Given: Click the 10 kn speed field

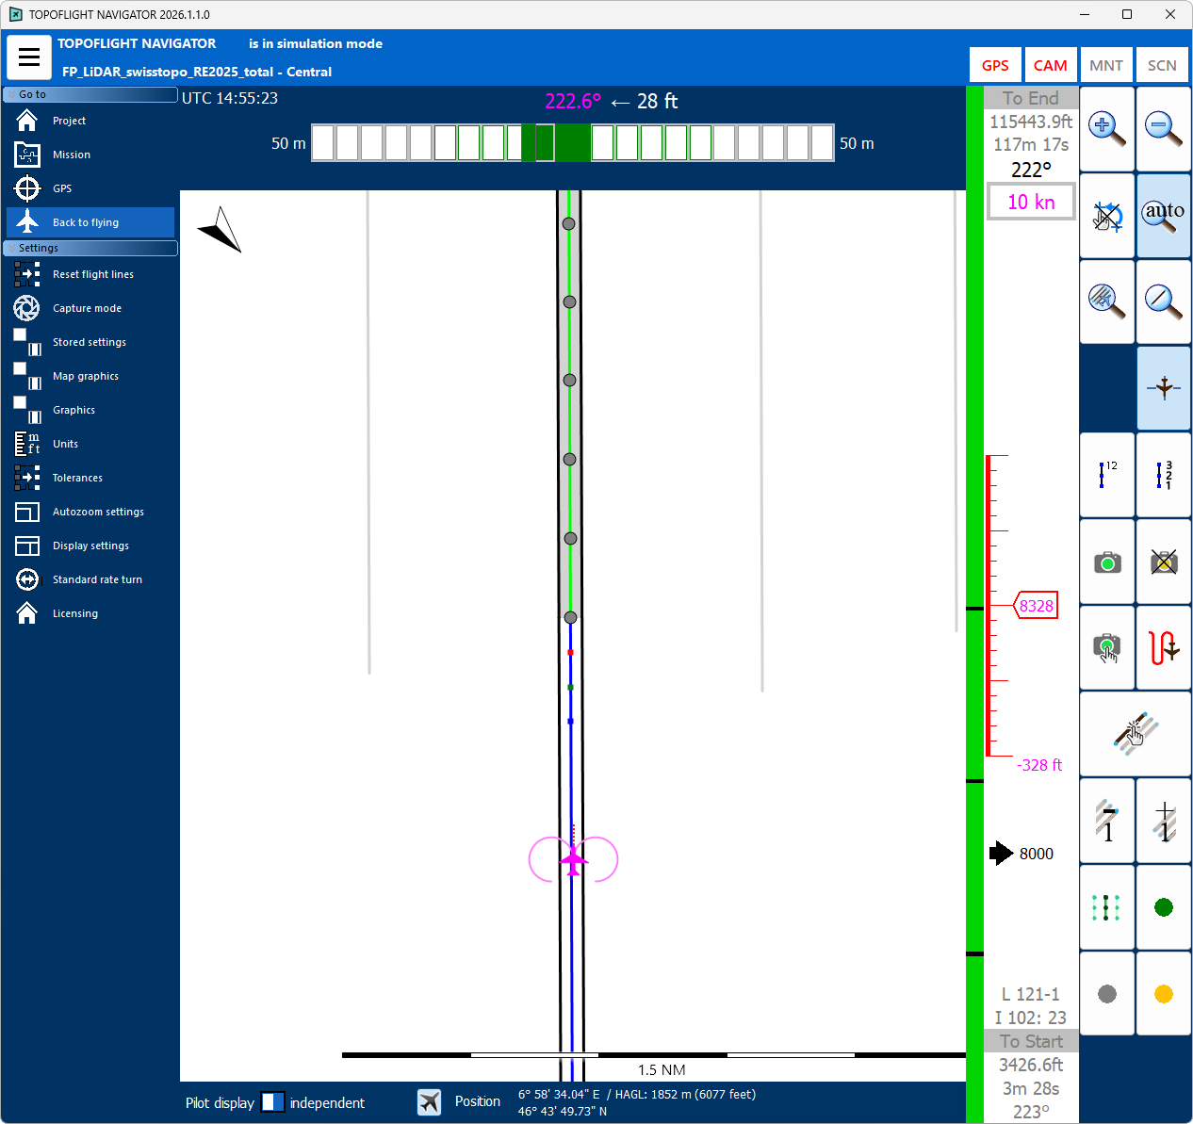Looking at the screenshot, I should point(1031,203).
